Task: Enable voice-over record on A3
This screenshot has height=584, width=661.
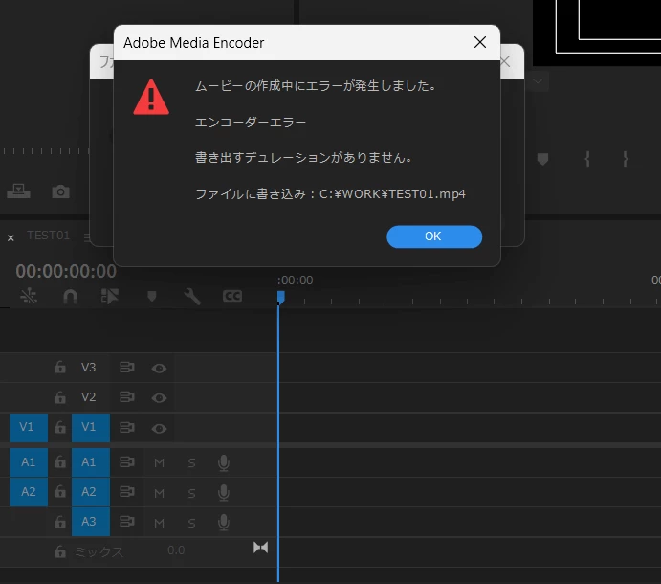Action: (224, 523)
